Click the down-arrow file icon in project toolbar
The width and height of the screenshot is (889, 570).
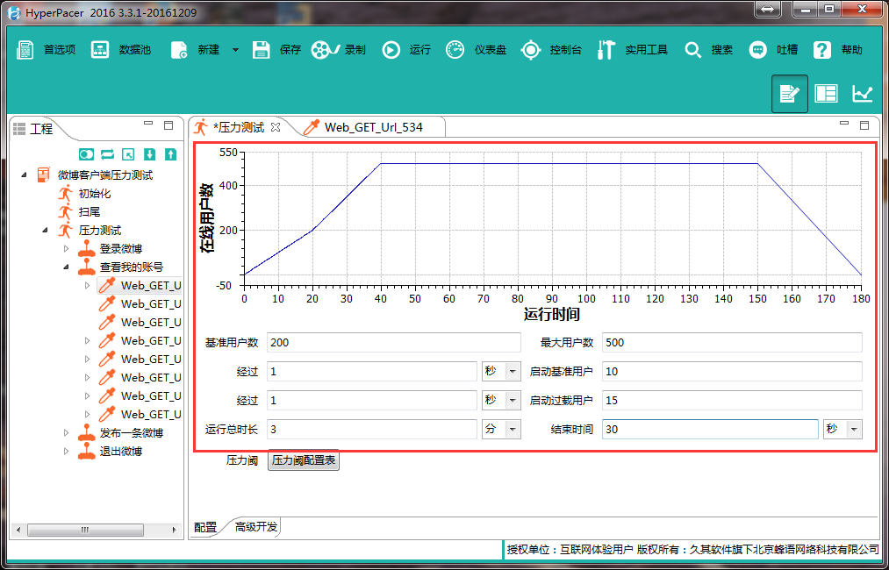pyautogui.click(x=150, y=154)
